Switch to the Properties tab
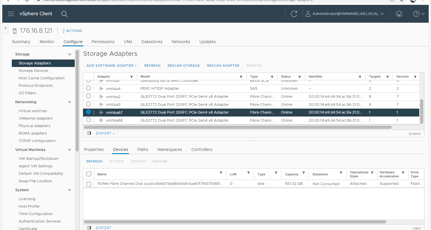 [94, 149]
